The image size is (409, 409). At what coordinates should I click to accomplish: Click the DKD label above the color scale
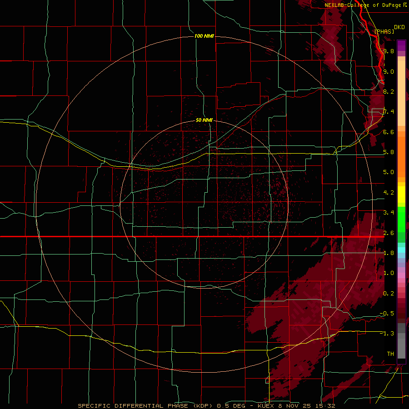click(x=399, y=27)
